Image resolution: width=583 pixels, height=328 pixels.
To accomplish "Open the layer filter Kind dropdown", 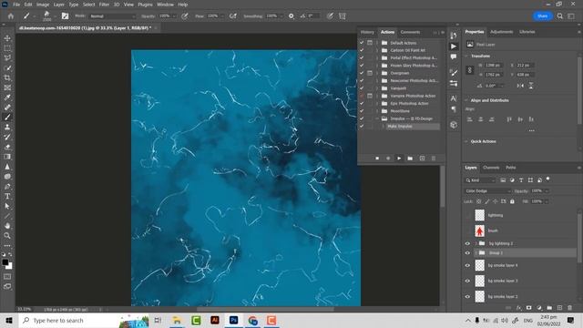I will [x=480, y=180].
